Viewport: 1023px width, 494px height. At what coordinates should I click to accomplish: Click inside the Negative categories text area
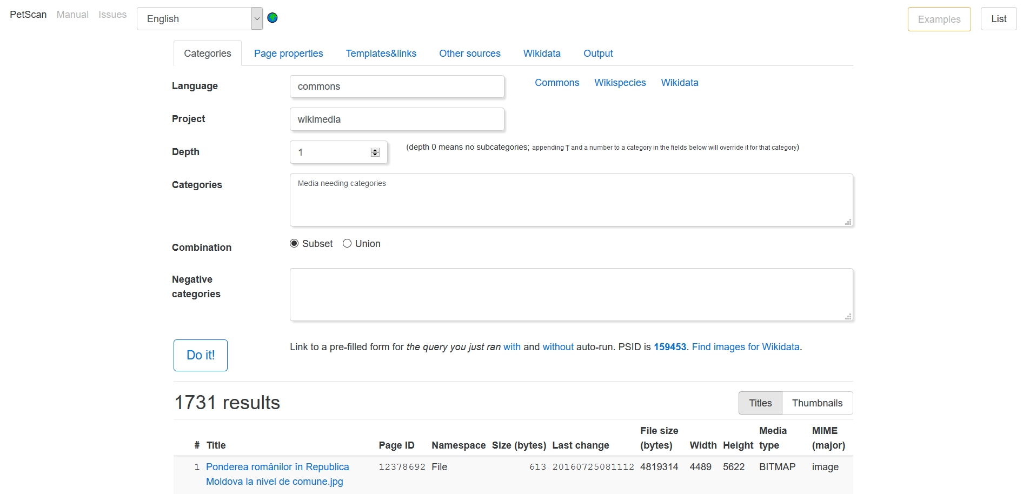point(570,295)
